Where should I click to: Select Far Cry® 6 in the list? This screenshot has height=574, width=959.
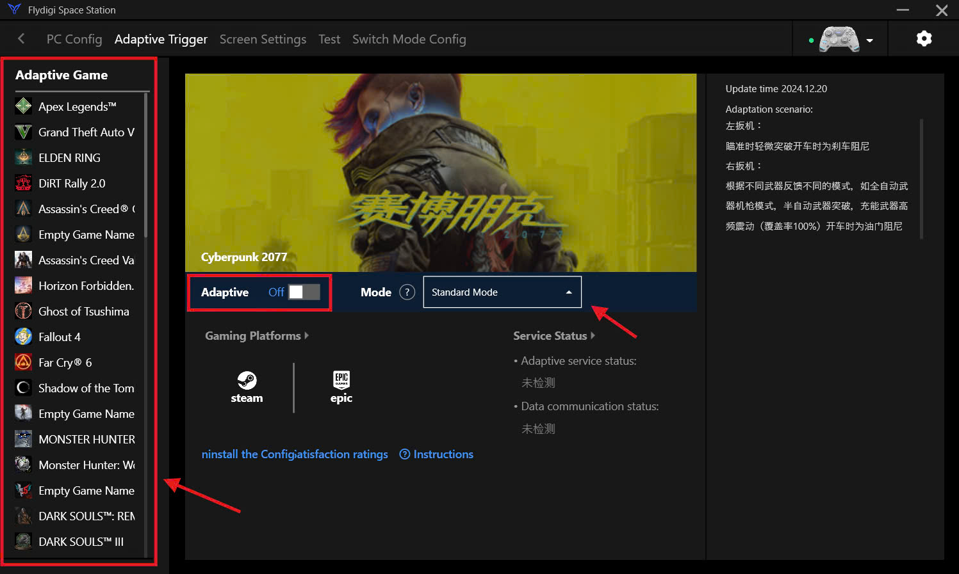click(65, 363)
